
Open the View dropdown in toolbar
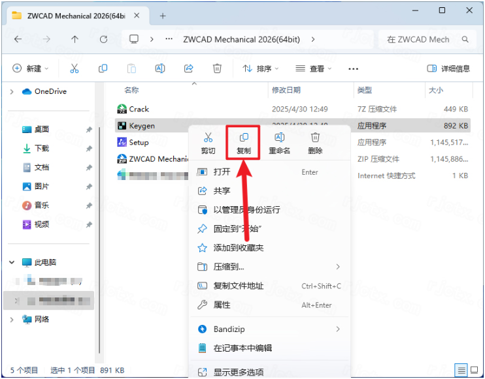314,68
